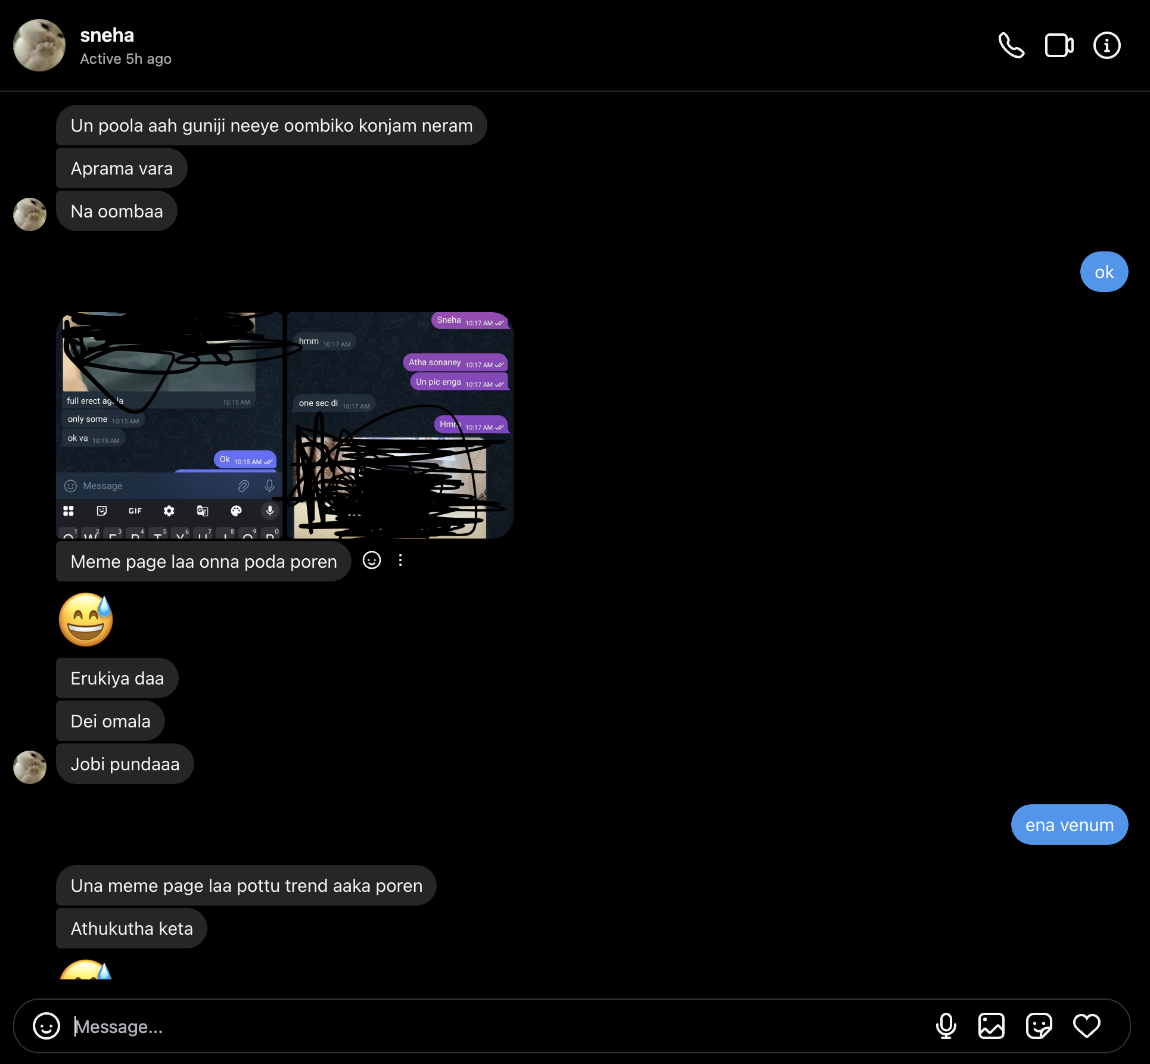The width and height of the screenshot is (1150, 1064).
Task: Start a video call with sneha
Action: click(x=1059, y=45)
